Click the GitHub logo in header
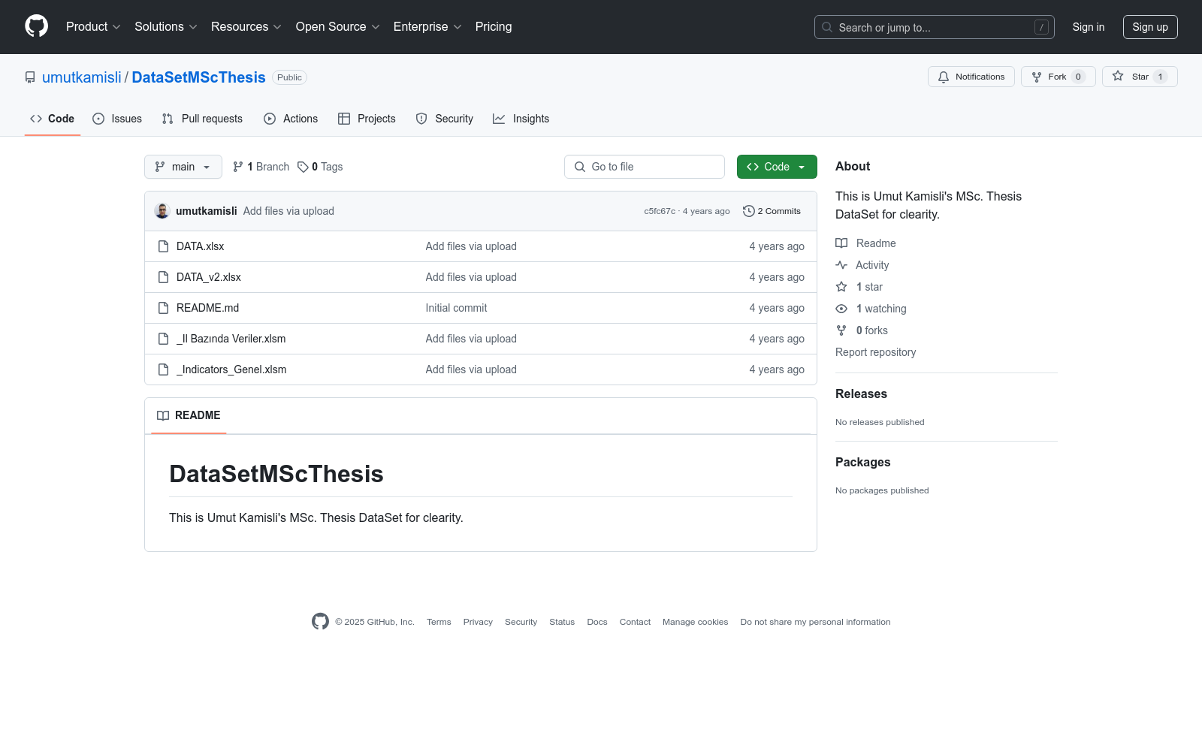1202x751 pixels. pyautogui.click(x=36, y=26)
